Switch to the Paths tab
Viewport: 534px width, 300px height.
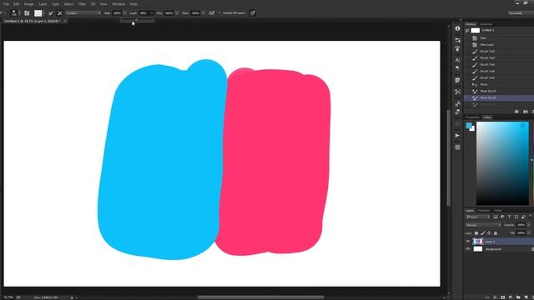click(498, 211)
